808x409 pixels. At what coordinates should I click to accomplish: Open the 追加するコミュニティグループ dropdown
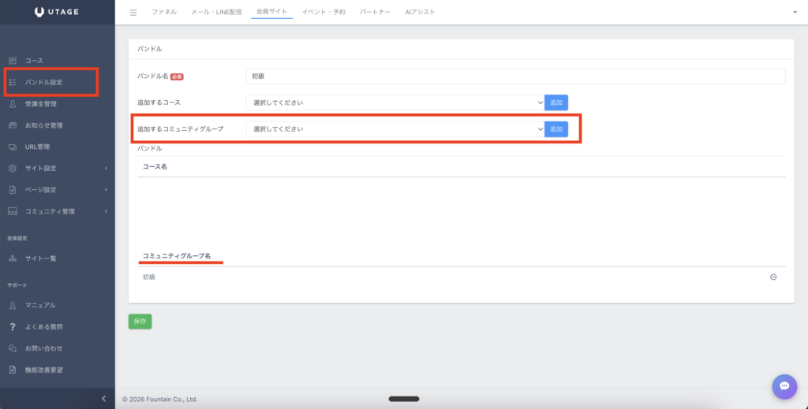395,129
